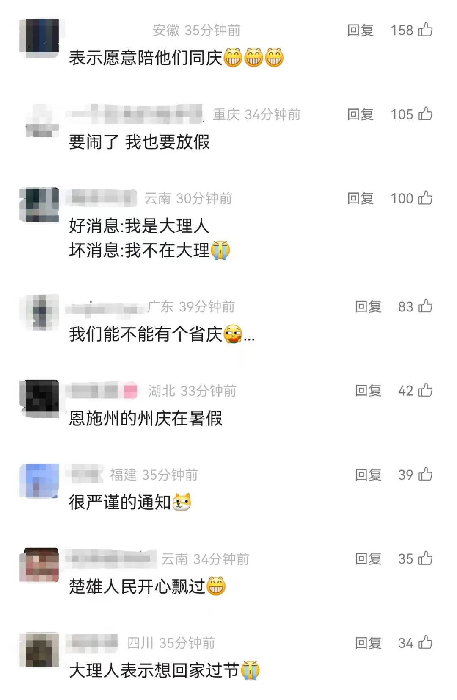Open the Anhui commenter's avatar
The image size is (457, 700).
pyautogui.click(x=39, y=36)
